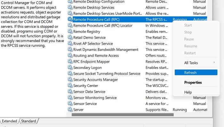Select Help in the context menu
Screen dimensions: 224x127
click(188, 92)
